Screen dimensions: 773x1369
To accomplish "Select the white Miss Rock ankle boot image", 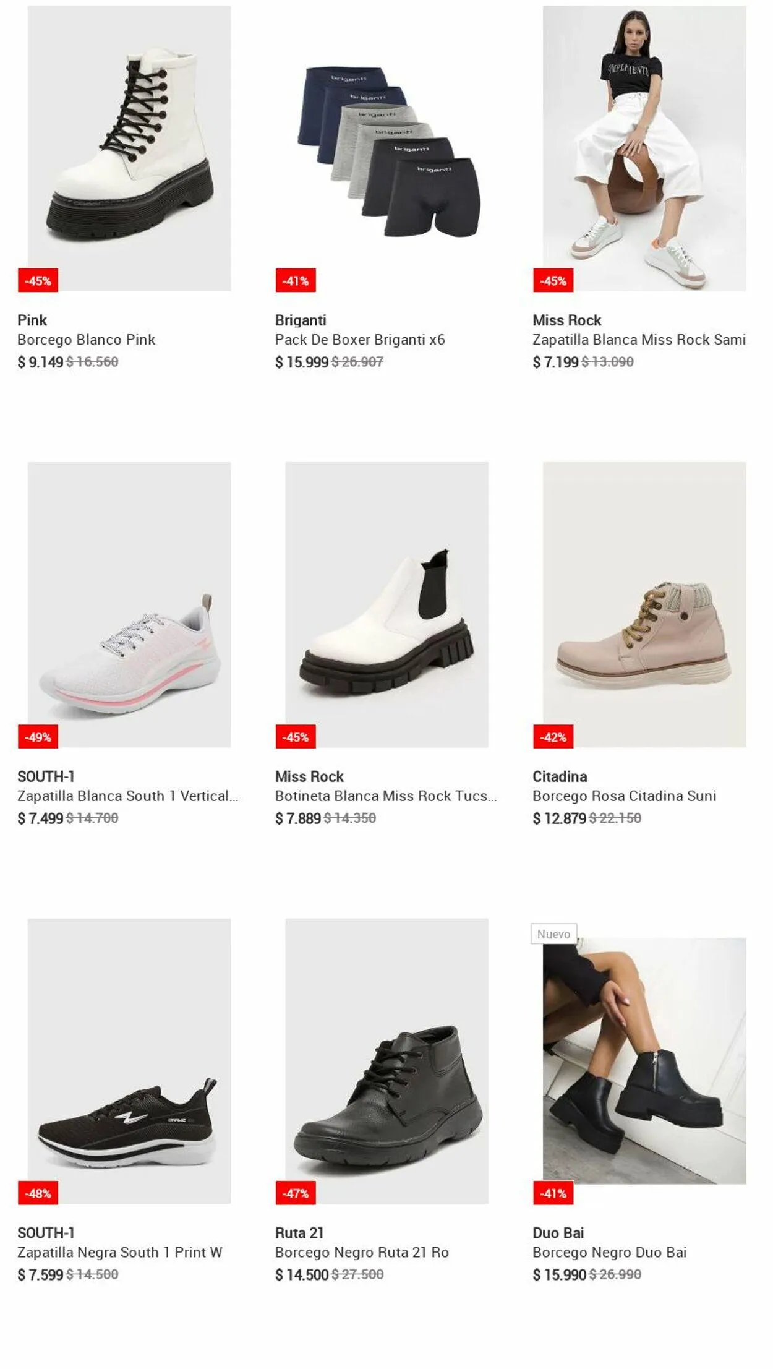I will [x=386, y=604].
